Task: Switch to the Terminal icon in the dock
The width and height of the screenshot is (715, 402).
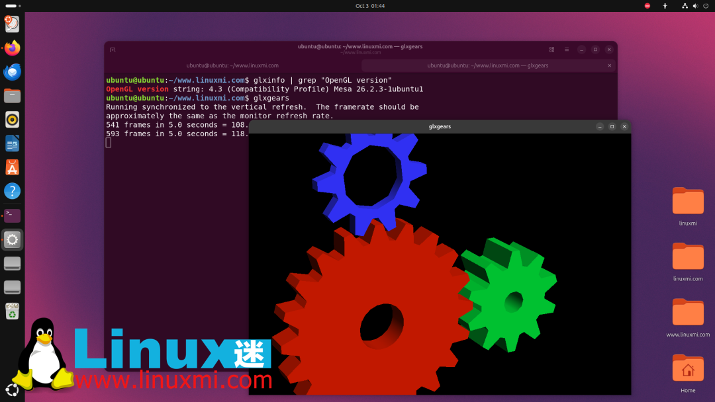Action: coord(13,216)
